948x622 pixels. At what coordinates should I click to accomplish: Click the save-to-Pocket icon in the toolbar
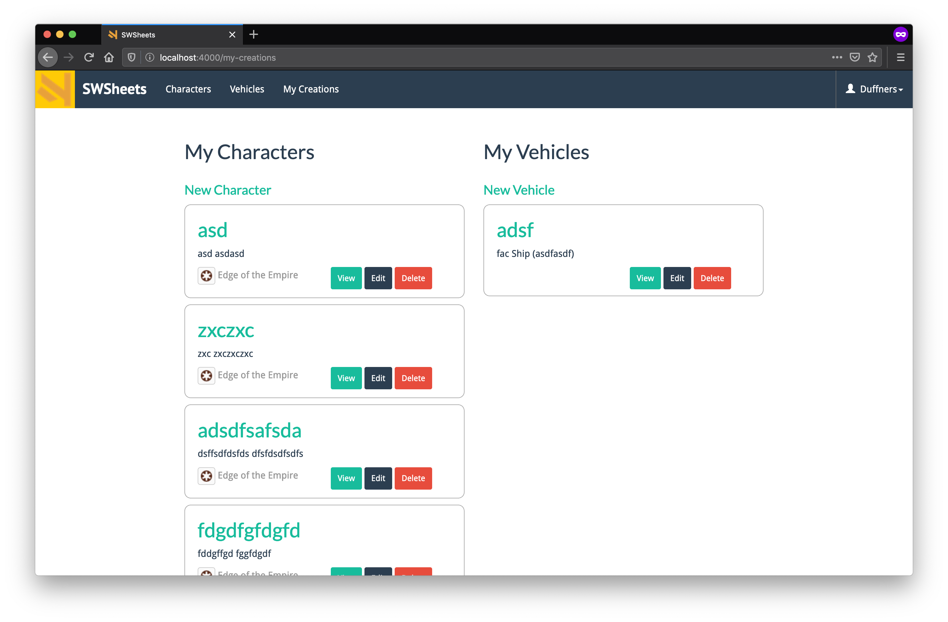pos(855,57)
